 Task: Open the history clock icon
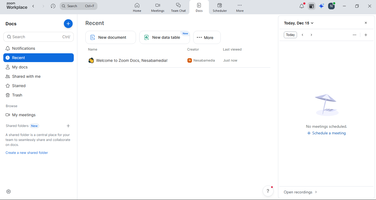(53, 6)
